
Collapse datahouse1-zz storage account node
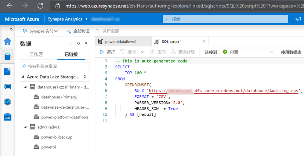click(25, 87)
